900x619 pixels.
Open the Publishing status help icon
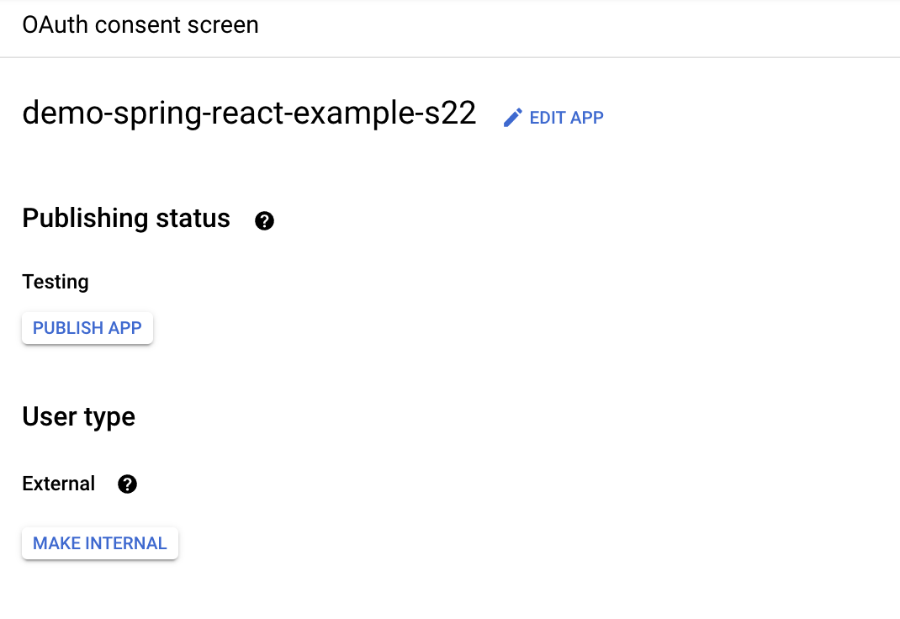[x=264, y=220]
